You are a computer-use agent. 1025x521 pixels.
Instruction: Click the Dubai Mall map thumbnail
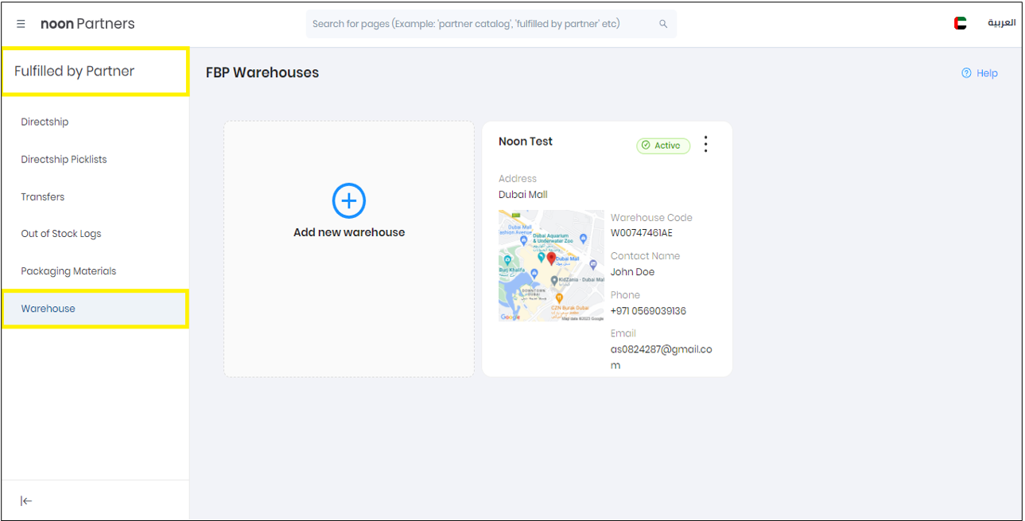[x=551, y=266]
